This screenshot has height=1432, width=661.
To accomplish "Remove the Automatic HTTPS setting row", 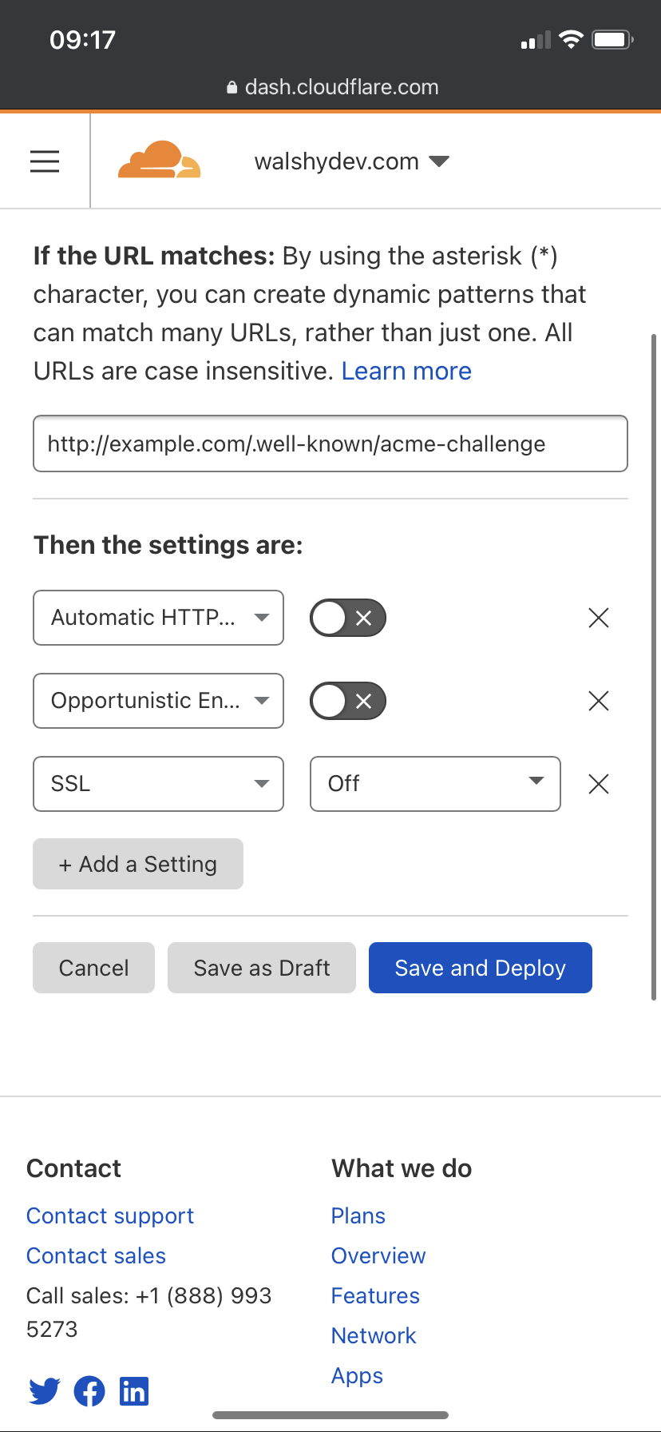I will click(598, 617).
